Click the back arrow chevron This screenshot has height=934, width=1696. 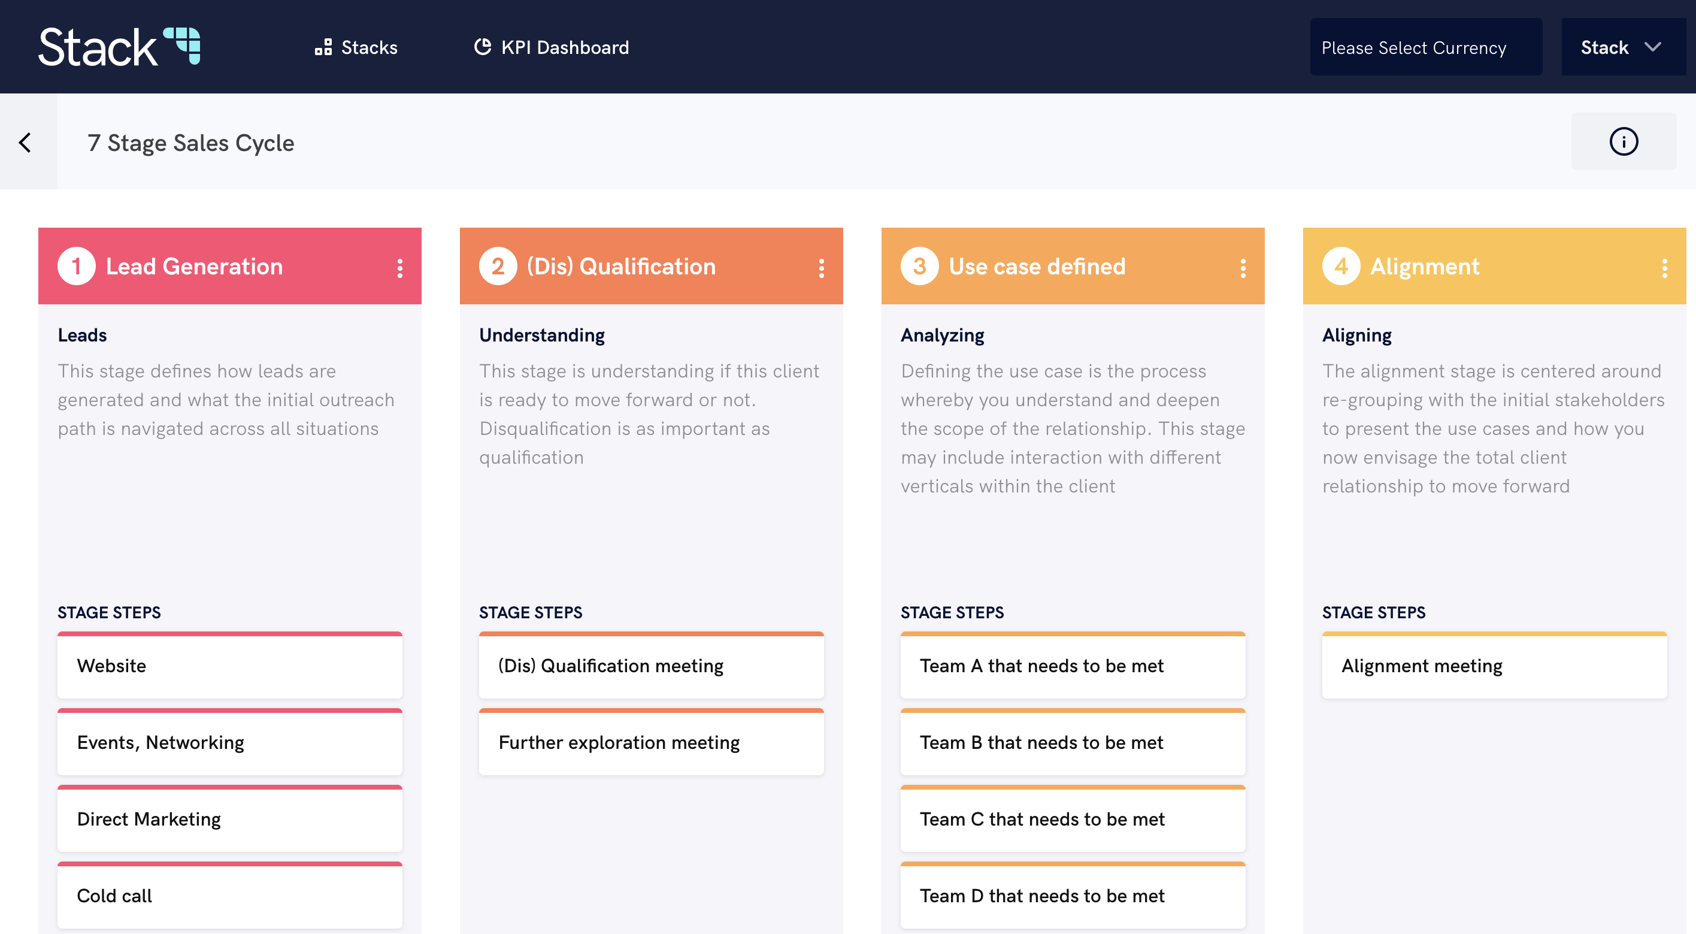pyautogui.click(x=26, y=142)
